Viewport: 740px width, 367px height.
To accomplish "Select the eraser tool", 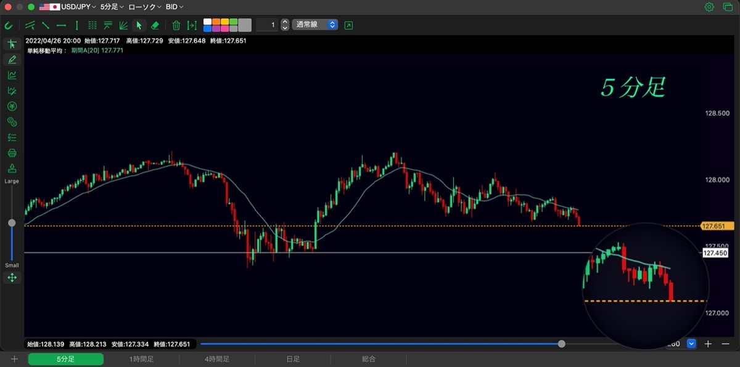I will pyautogui.click(x=155, y=25).
